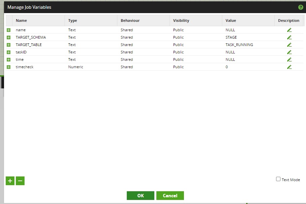
Task: Open the description editor for TARGET_SCHEMA
Action: 289,37
